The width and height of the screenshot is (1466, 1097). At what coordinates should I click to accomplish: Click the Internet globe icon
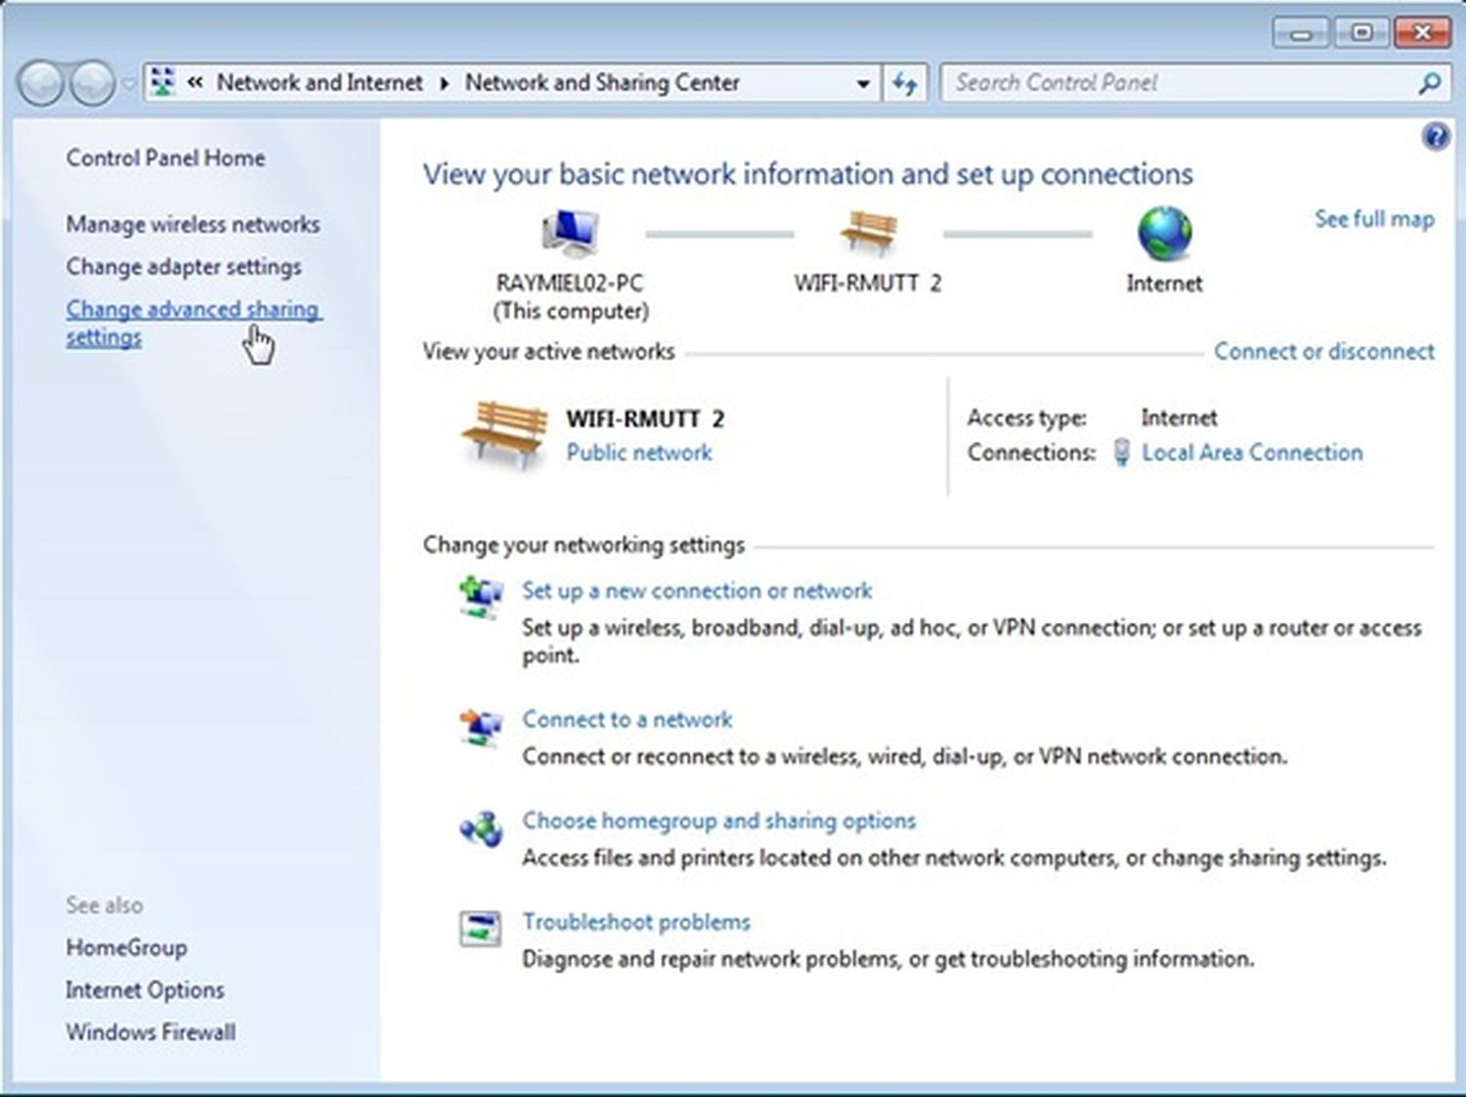[x=1164, y=235]
